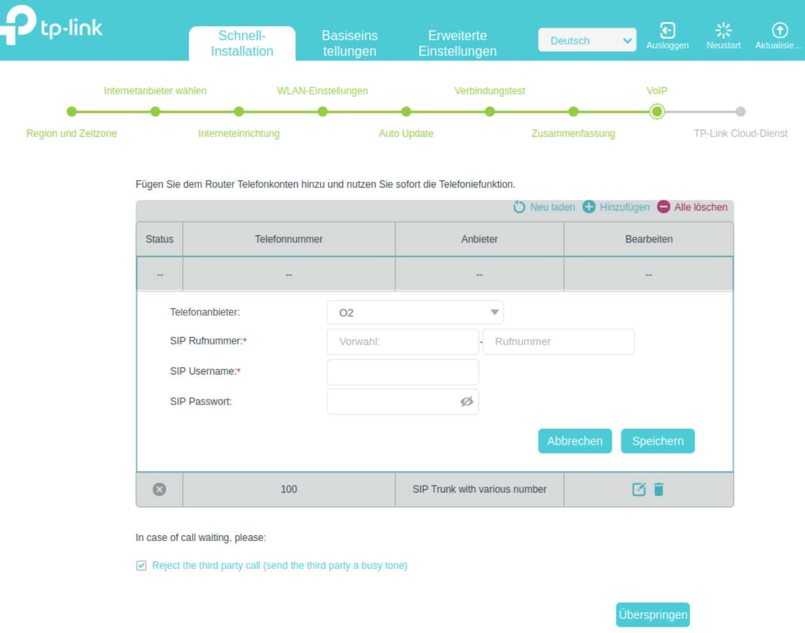The image size is (805, 633).
Task: Toggle SIP Passwort visibility eye icon
Action: point(467,401)
